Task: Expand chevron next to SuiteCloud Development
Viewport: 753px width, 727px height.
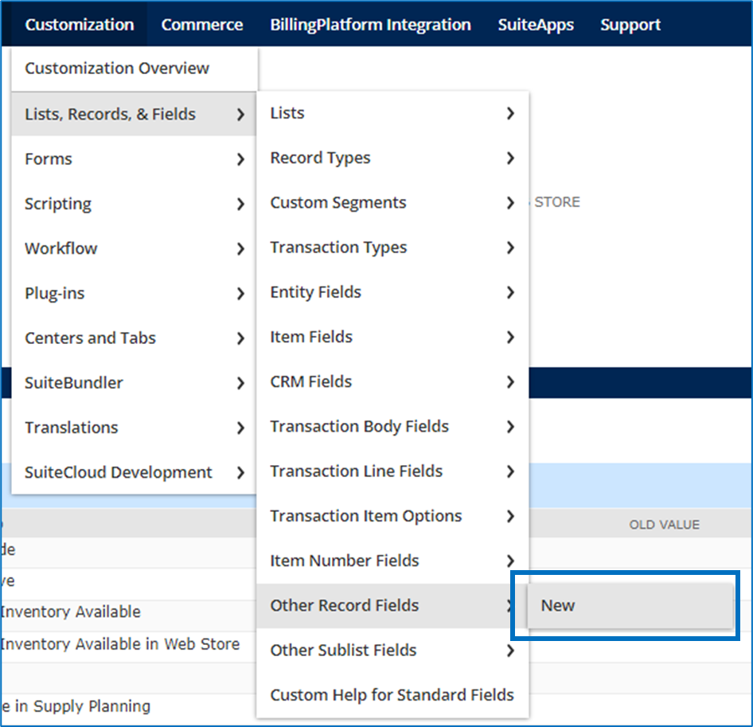Action: [240, 473]
